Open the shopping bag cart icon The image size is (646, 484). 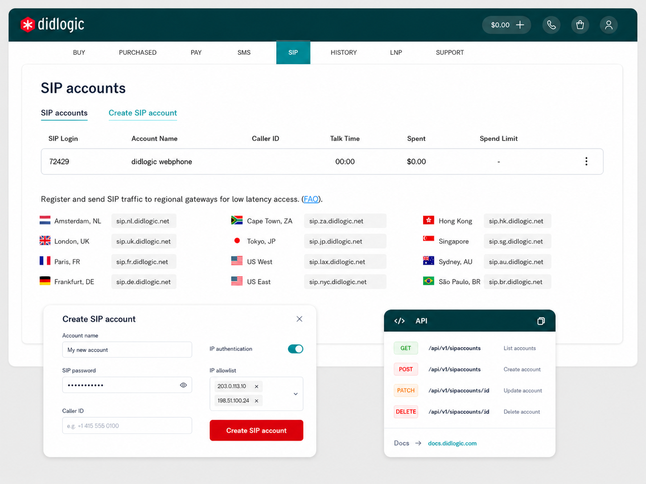580,25
